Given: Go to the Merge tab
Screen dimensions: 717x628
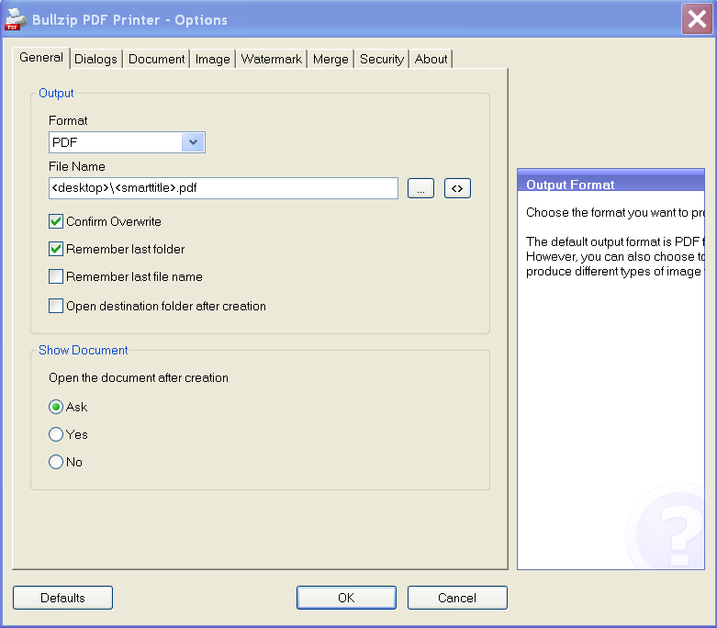Looking at the screenshot, I should click(330, 59).
